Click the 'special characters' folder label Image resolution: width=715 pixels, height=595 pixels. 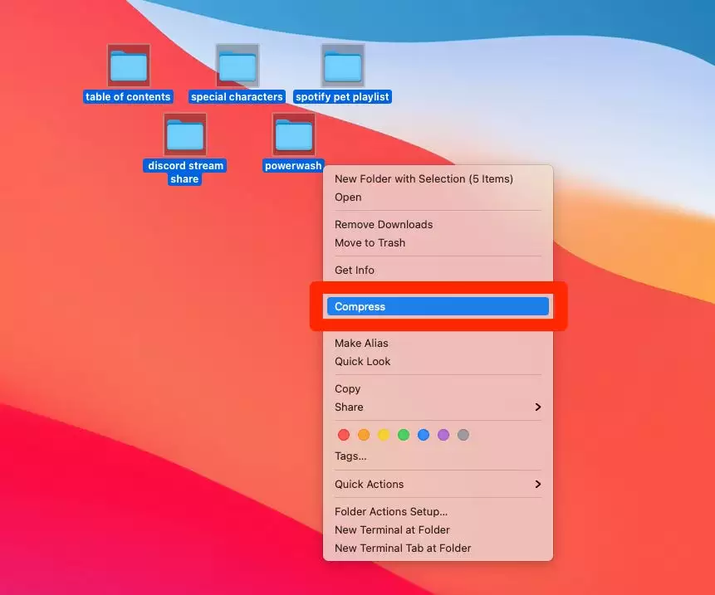click(238, 96)
